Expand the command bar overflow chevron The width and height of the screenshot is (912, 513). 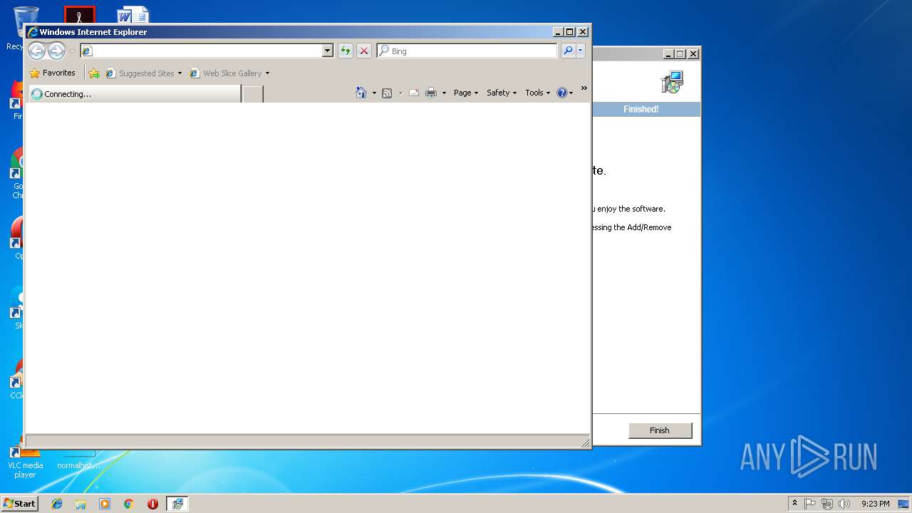click(x=584, y=88)
